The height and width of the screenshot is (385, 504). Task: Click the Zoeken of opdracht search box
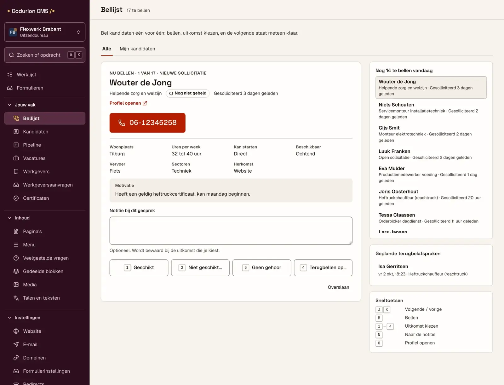45,55
